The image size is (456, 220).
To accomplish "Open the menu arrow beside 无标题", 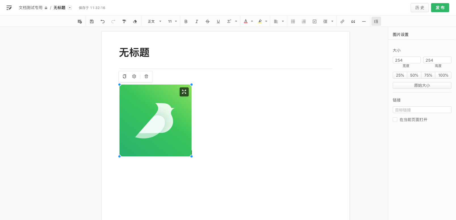I will (70, 8).
